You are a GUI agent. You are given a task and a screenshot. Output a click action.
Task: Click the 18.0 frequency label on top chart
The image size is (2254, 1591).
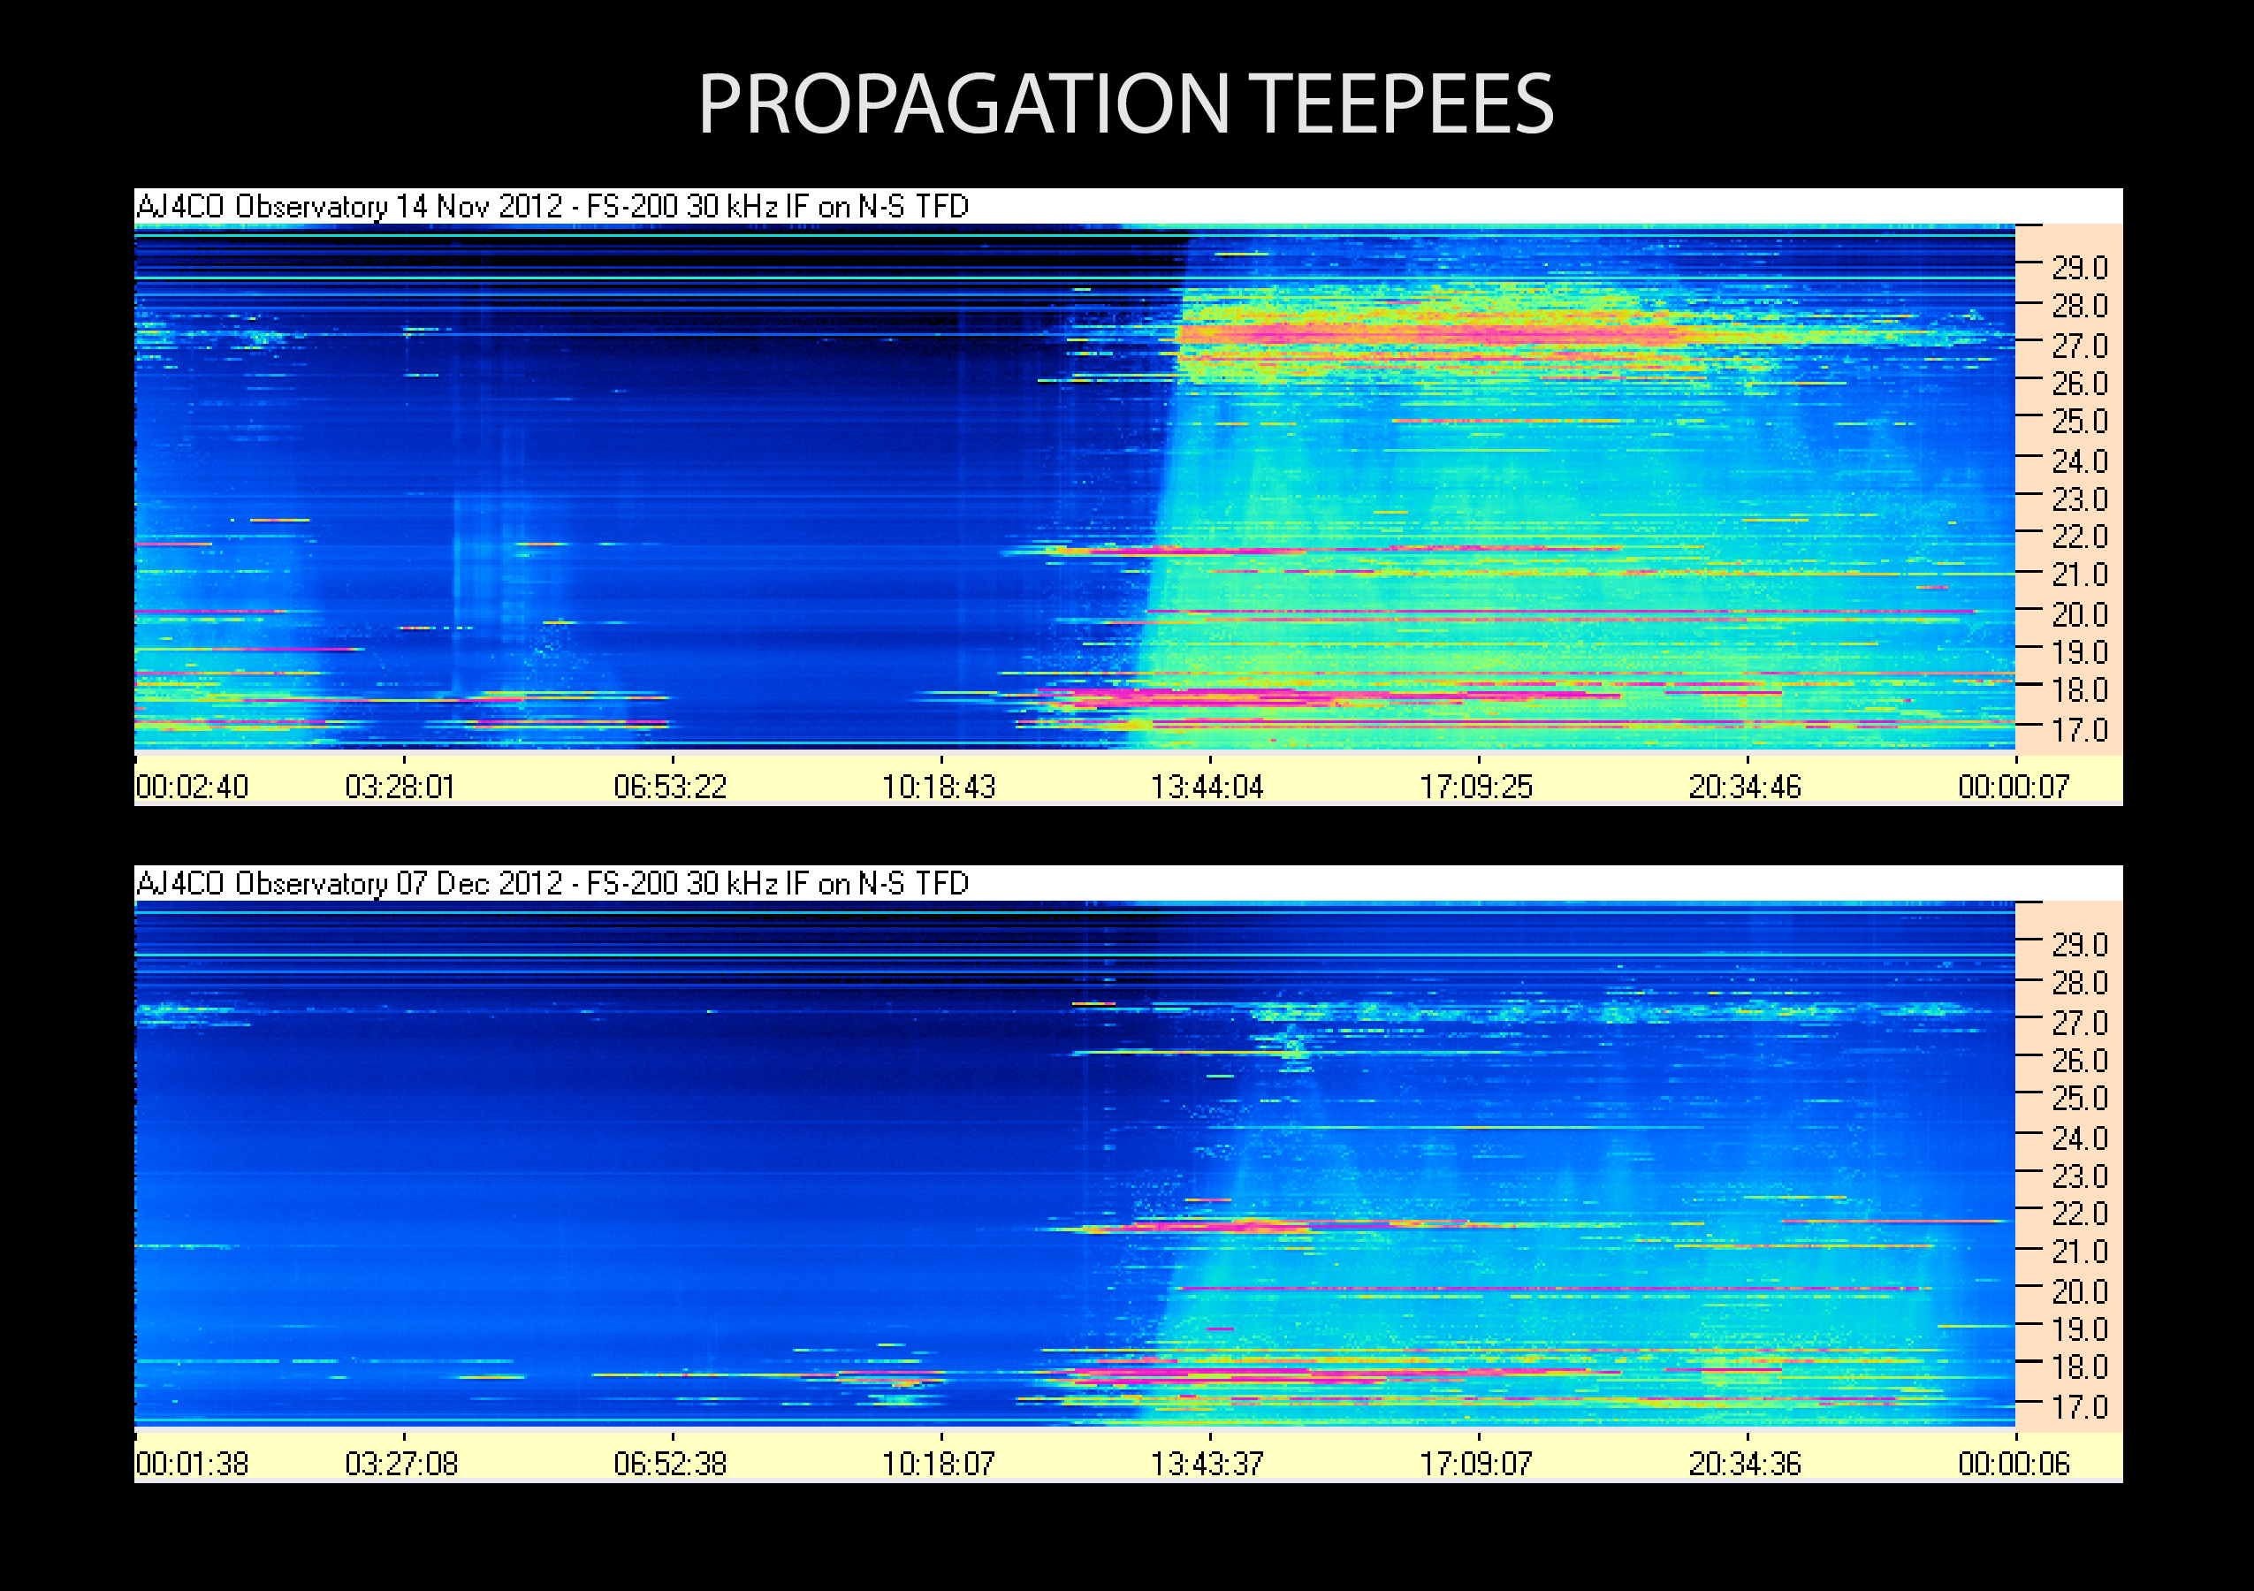2079,690
